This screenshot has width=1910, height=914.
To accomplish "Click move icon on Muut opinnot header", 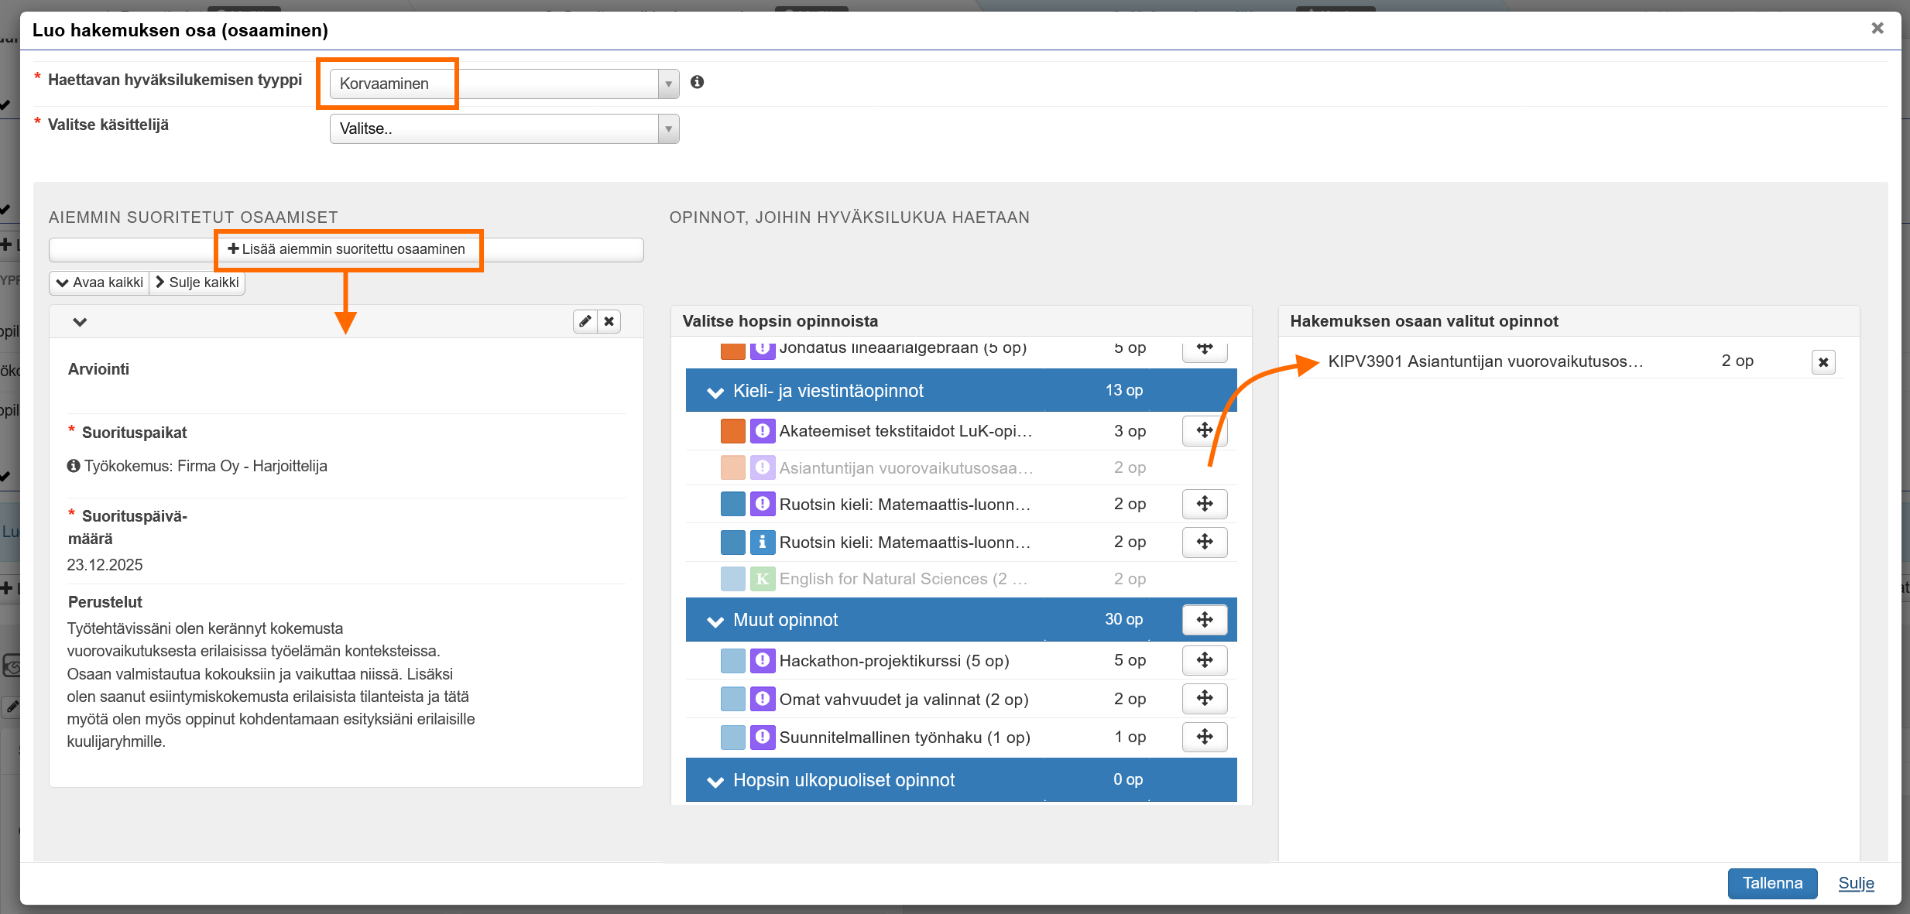I will point(1204,619).
